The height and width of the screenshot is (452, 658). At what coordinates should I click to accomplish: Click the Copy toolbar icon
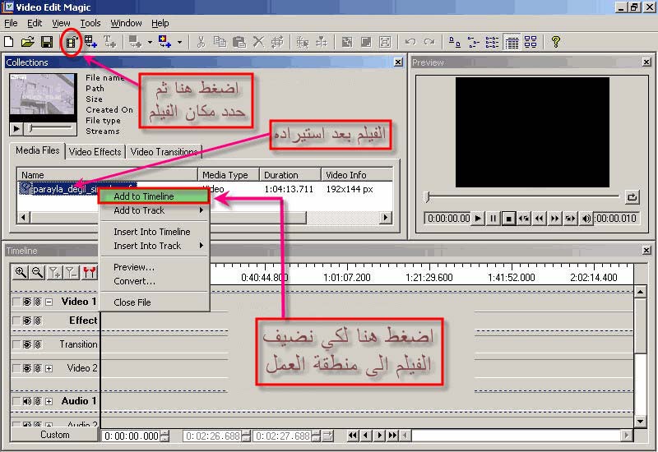coord(220,42)
